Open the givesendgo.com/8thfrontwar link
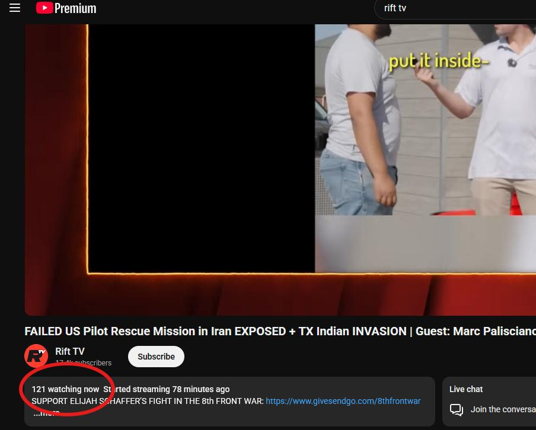The image size is (536, 430). (343, 401)
